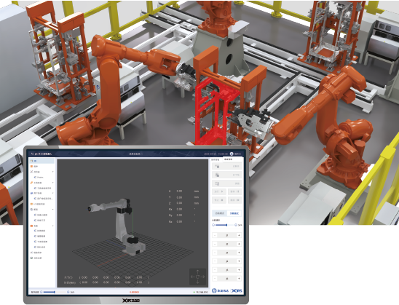The image size is (399, 305).
Task: Click the minus icon of the bottom speed slider
Action: (x=42, y=292)
